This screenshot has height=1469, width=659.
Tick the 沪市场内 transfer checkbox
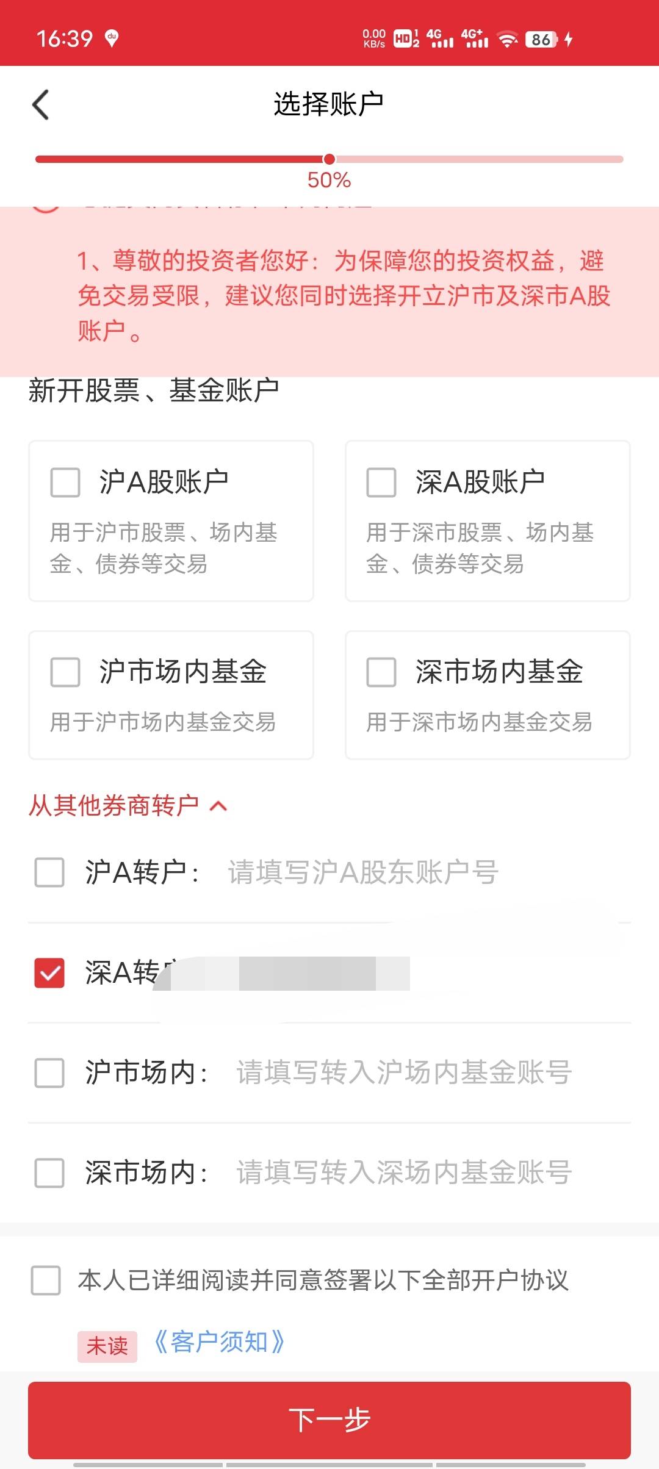click(x=49, y=1072)
